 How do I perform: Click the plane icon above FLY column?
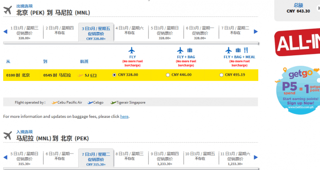pyautogui.click(x=132, y=50)
